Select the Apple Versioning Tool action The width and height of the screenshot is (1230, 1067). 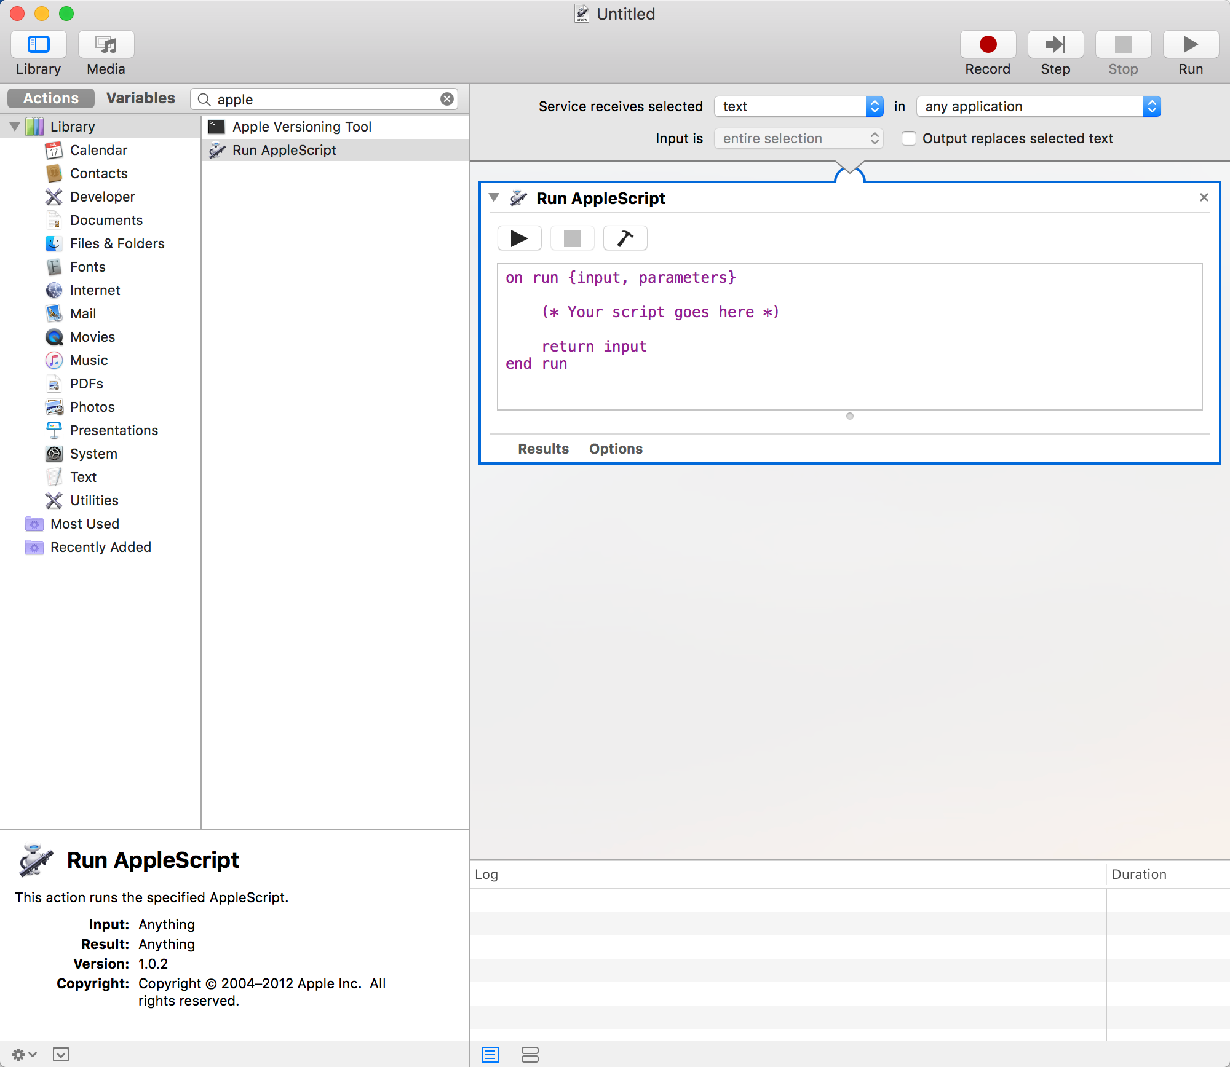tap(335, 127)
